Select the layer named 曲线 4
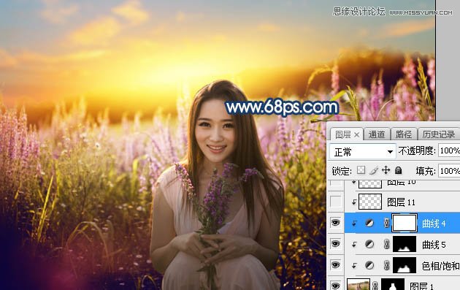 point(434,224)
